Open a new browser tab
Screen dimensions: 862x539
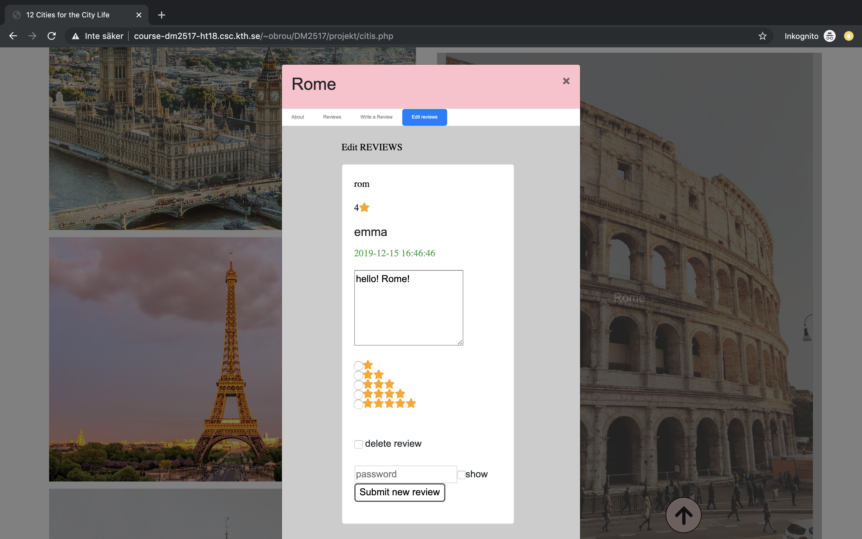coord(161,15)
